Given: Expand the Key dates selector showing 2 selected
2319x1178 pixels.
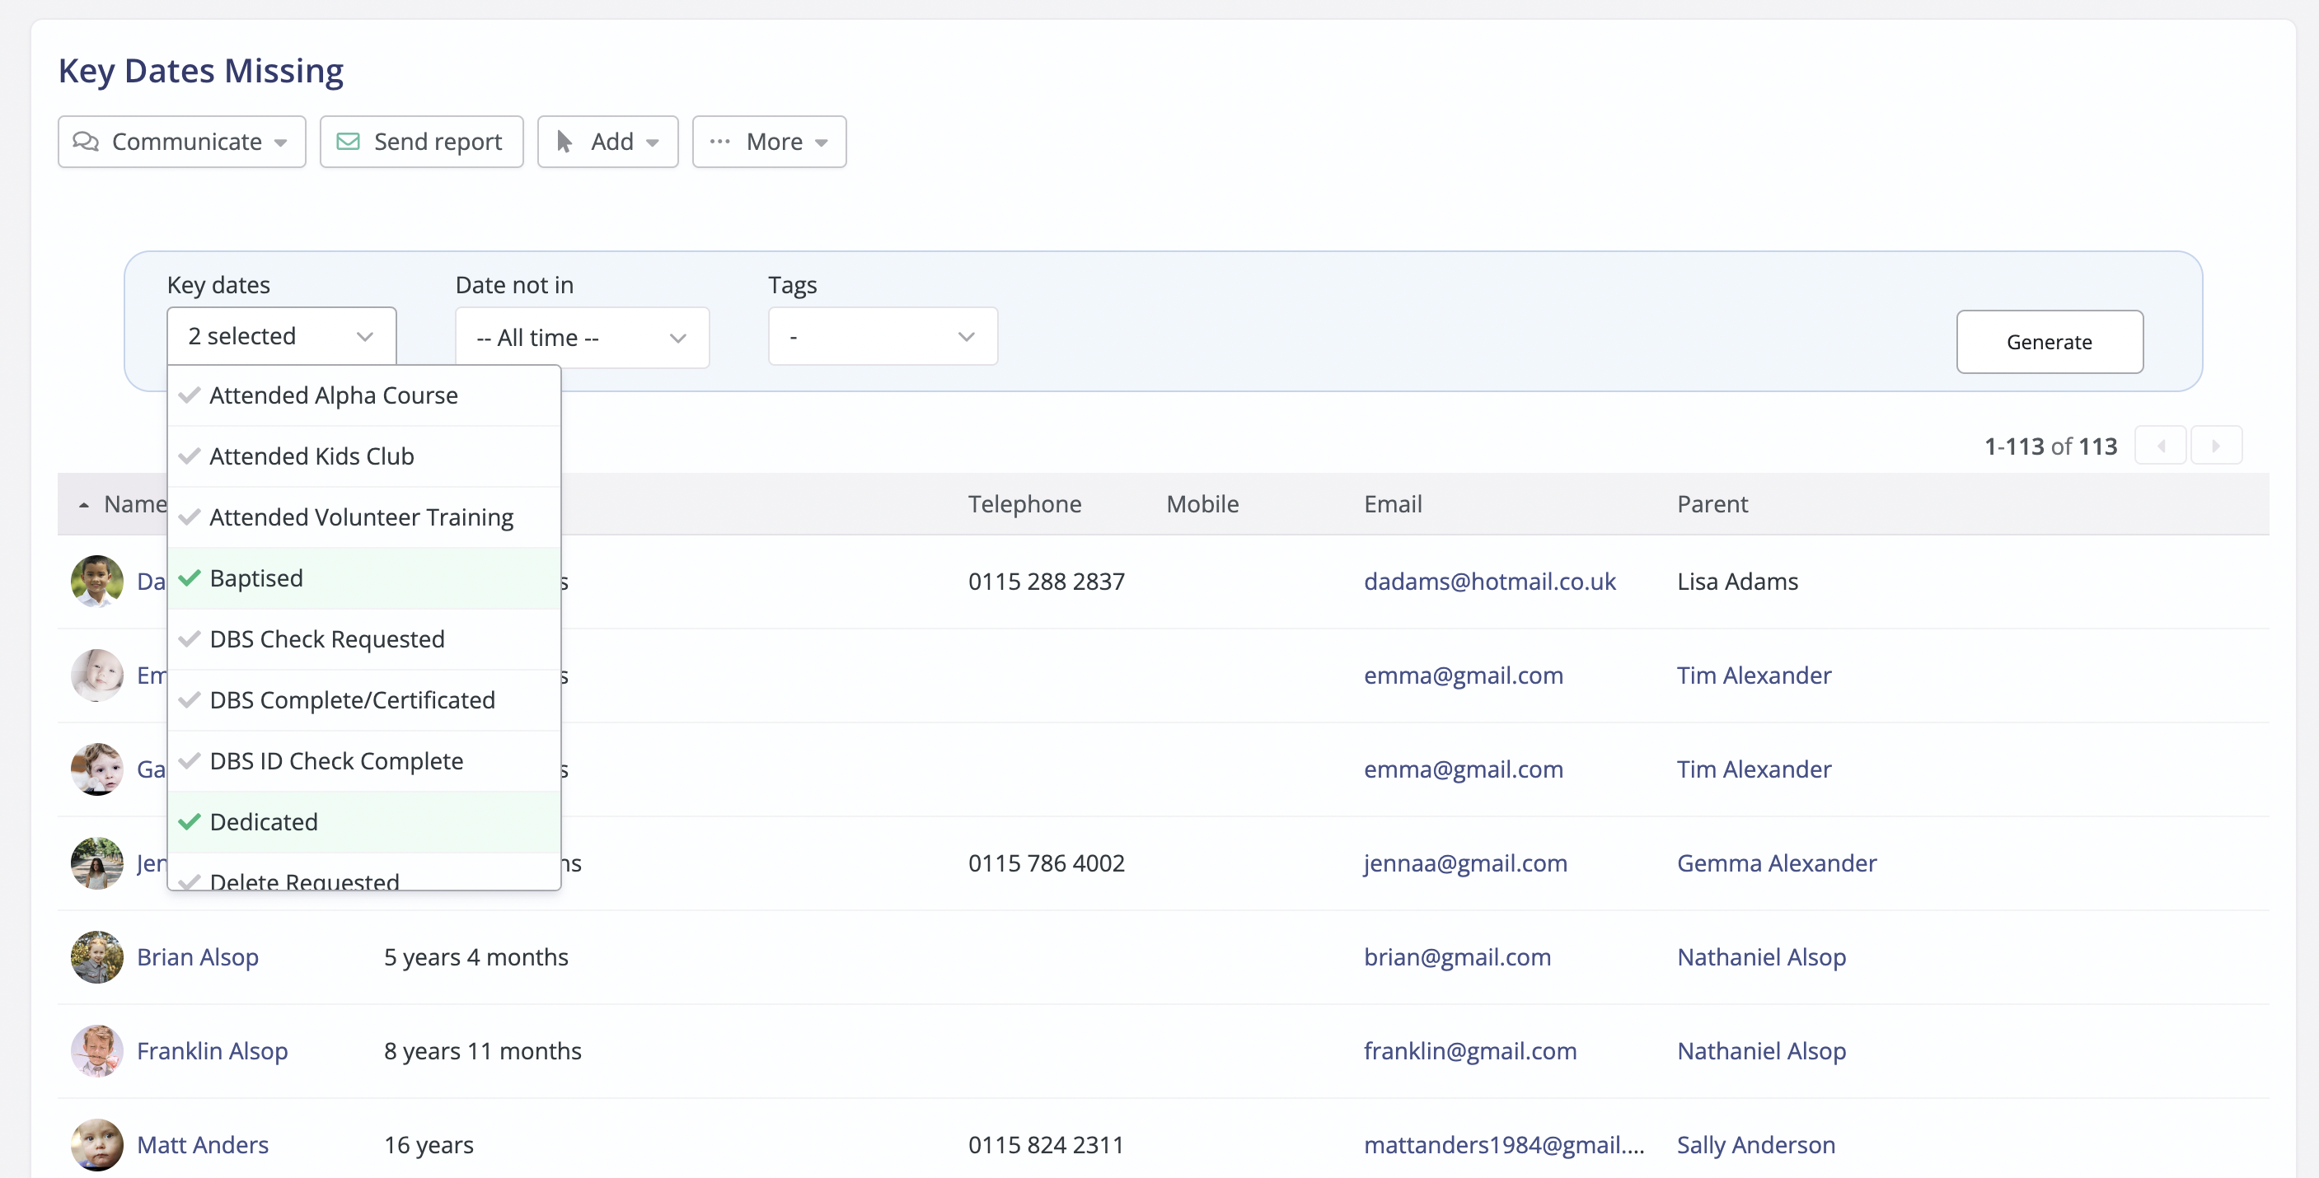Looking at the screenshot, I should [x=281, y=334].
